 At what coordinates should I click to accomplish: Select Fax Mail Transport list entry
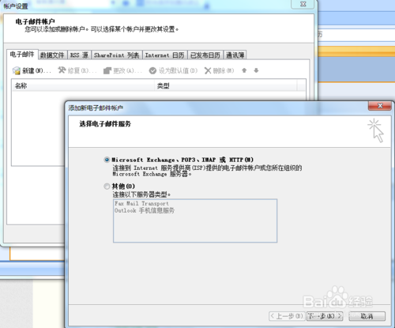(141, 203)
